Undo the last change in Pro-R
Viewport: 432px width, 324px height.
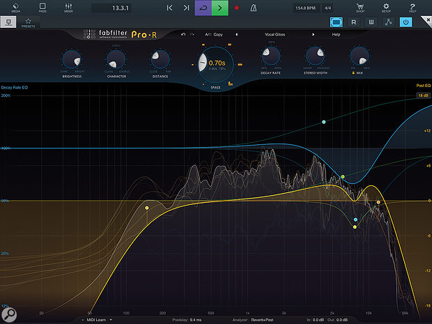click(183, 34)
